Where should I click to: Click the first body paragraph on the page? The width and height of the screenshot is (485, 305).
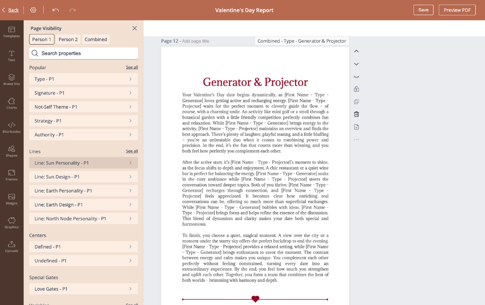255,123
